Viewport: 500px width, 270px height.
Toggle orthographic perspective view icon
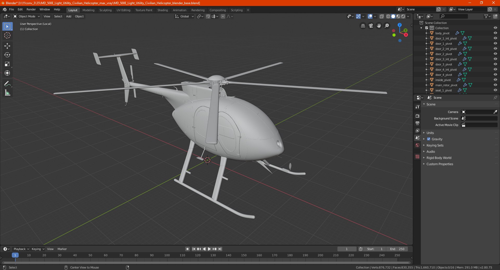pos(363,26)
